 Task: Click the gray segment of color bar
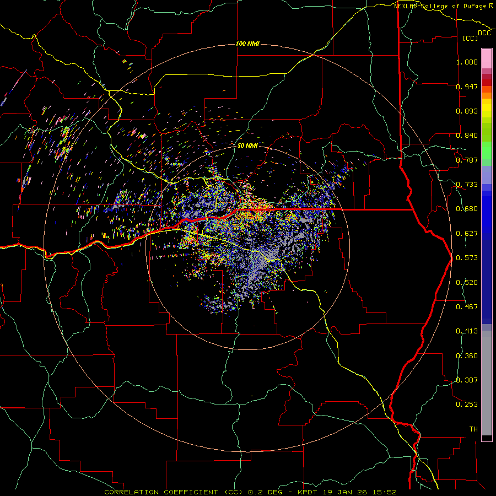coord(487,383)
